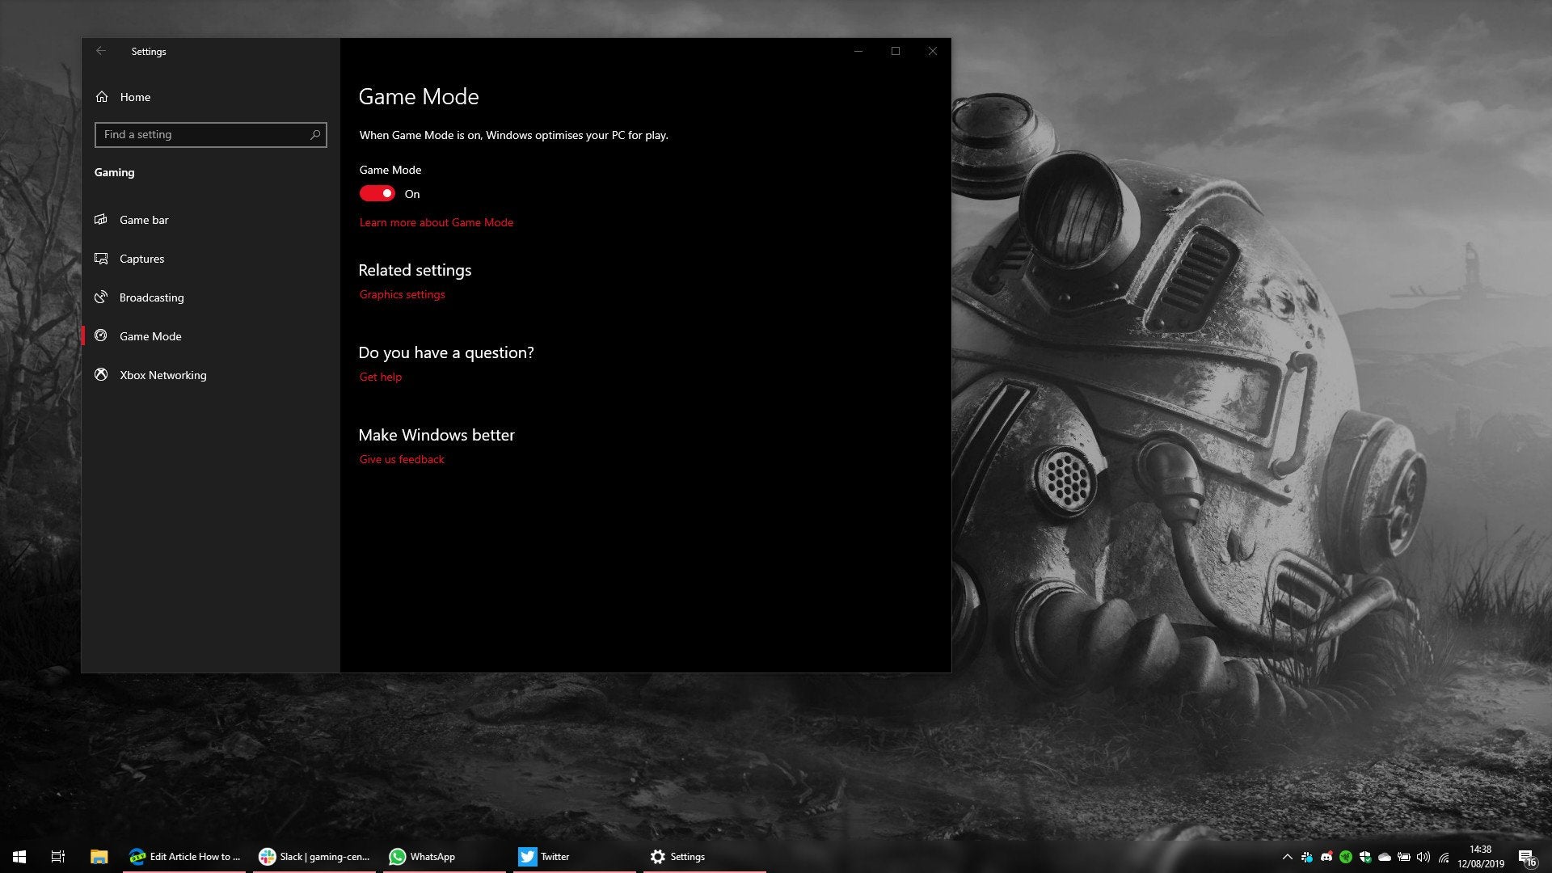Viewport: 1552px width, 873px height.
Task: Click the Give us feedback link
Action: pos(402,458)
